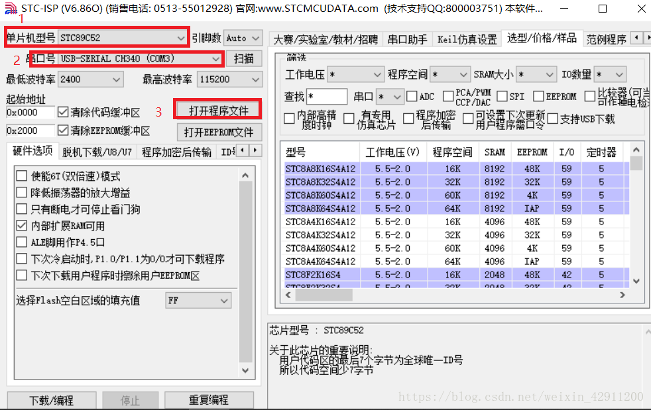Open 串口号 COM3 dropdown
The image size is (651, 410).
click(x=140, y=58)
